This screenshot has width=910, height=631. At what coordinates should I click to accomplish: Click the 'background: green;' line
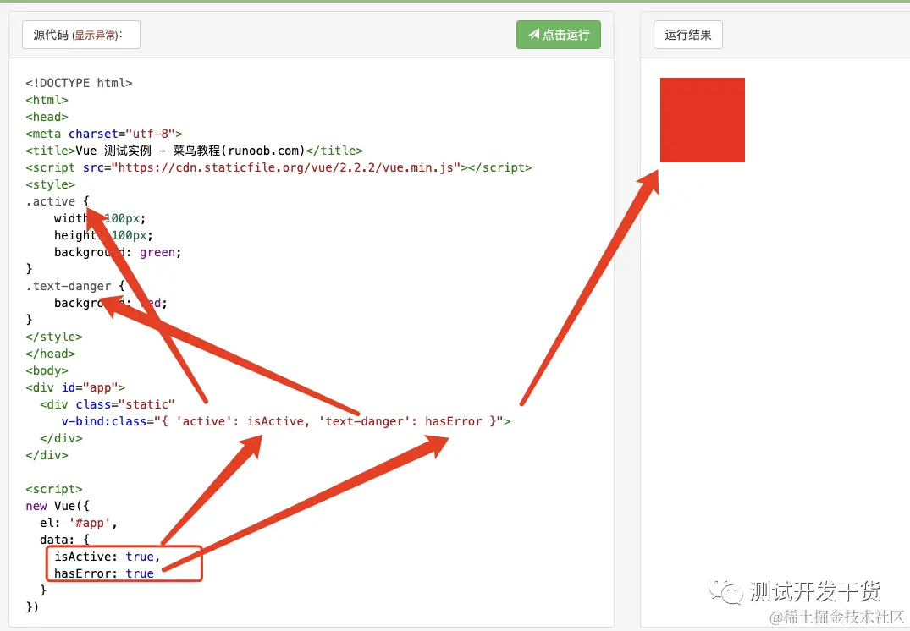coord(118,252)
